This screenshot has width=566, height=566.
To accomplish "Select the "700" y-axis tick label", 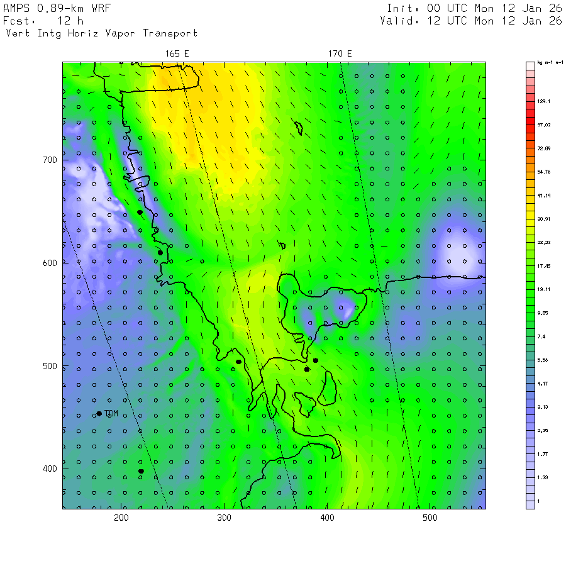I will pyautogui.click(x=50, y=160).
